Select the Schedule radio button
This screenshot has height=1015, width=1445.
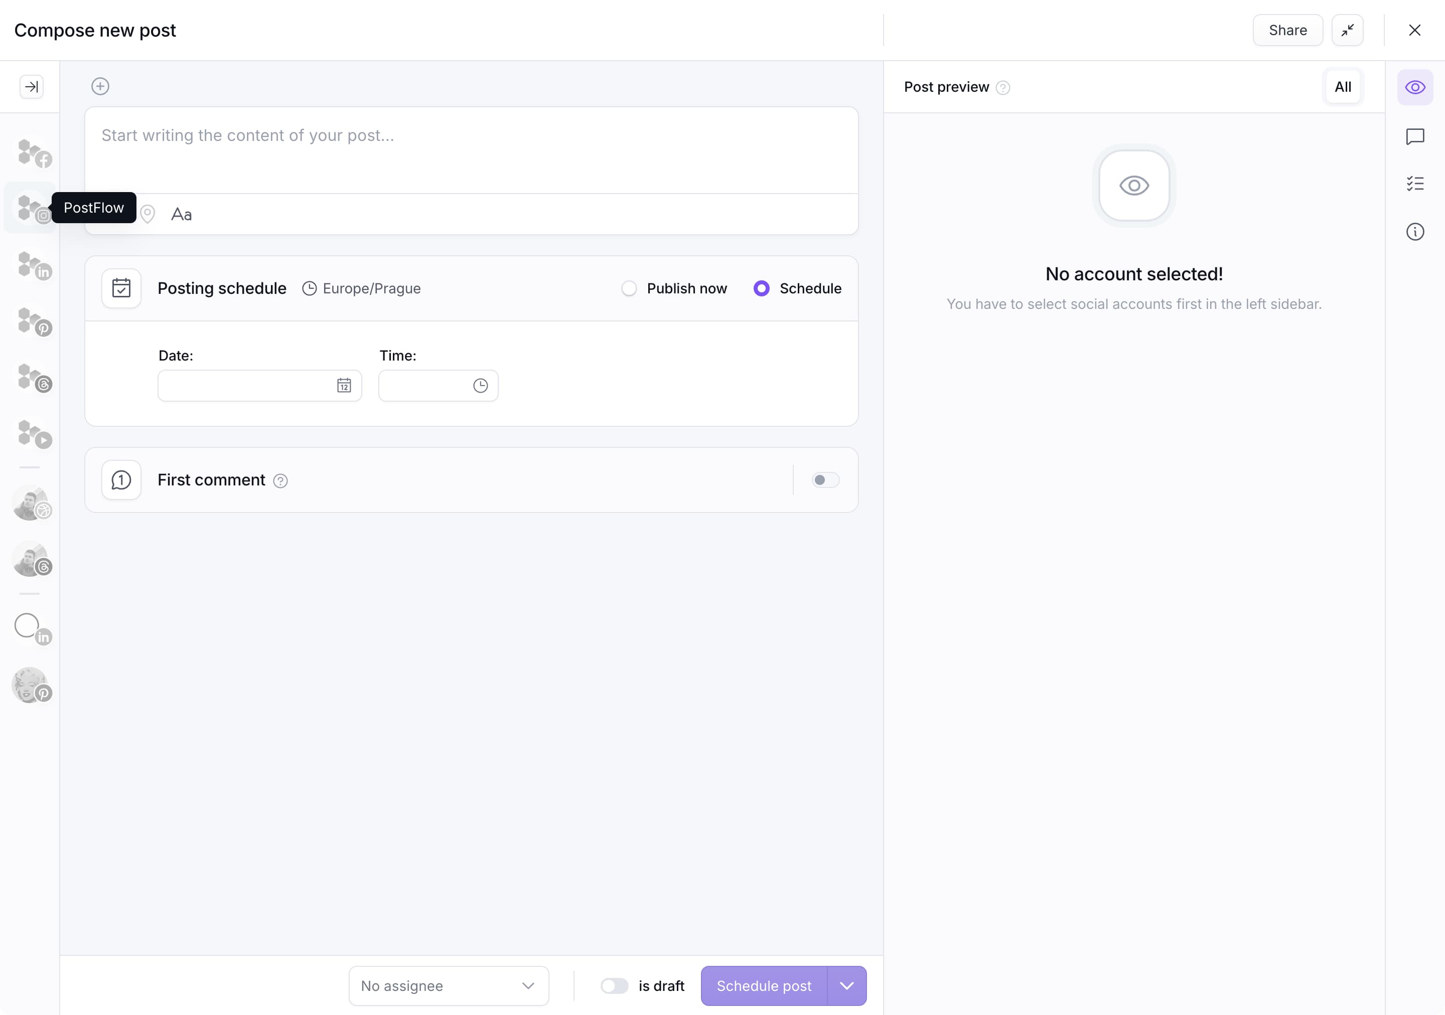pos(761,289)
